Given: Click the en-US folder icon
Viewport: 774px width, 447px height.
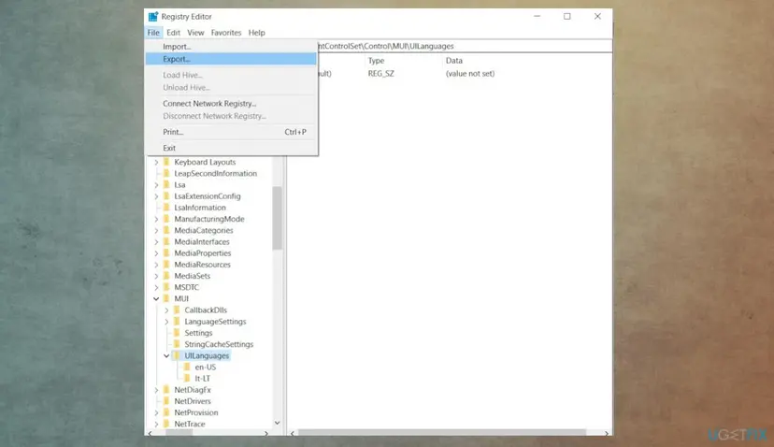Looking at the screenshot, I should (188, 367).
